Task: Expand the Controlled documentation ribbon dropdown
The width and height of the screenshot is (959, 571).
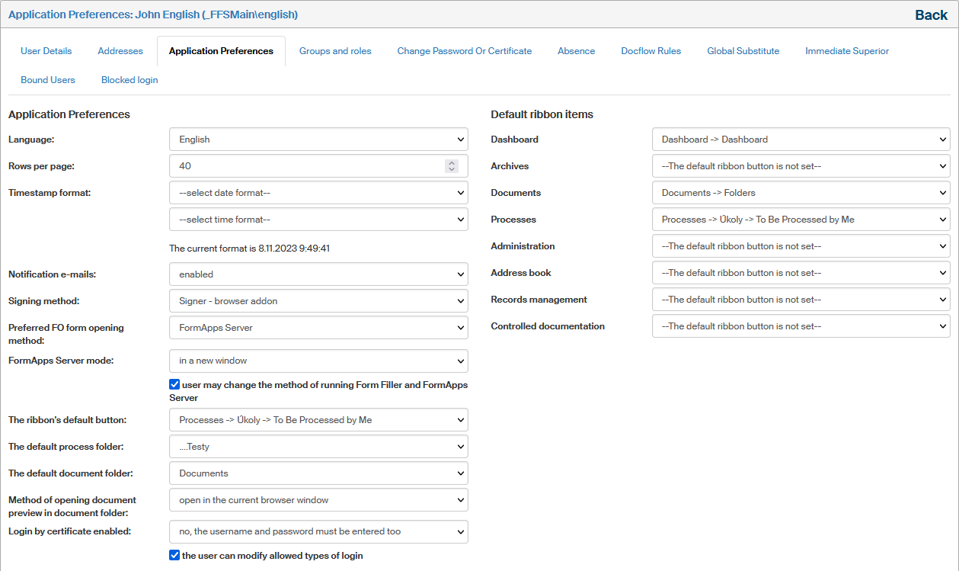Action: coord(801,326)
